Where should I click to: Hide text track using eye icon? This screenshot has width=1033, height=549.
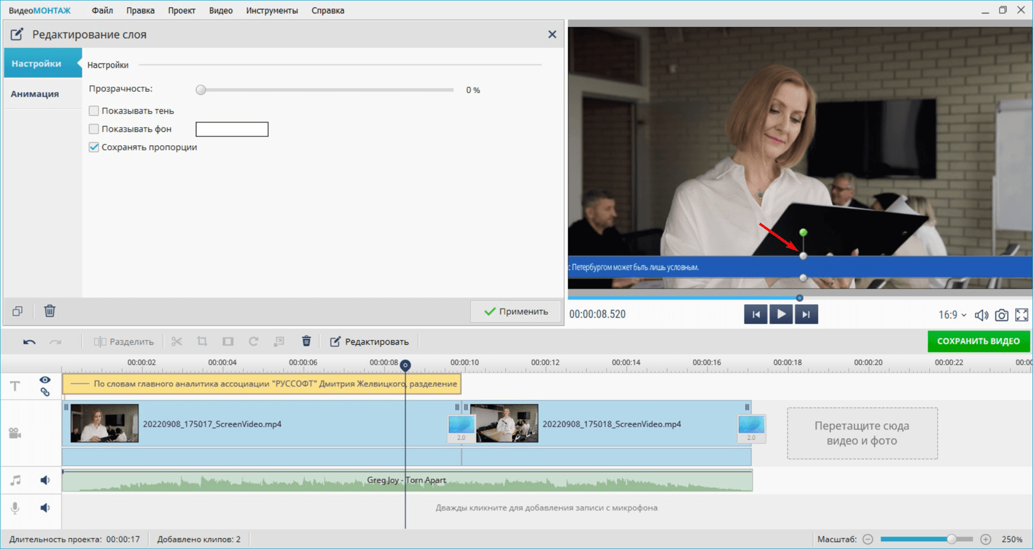point(45,380)
